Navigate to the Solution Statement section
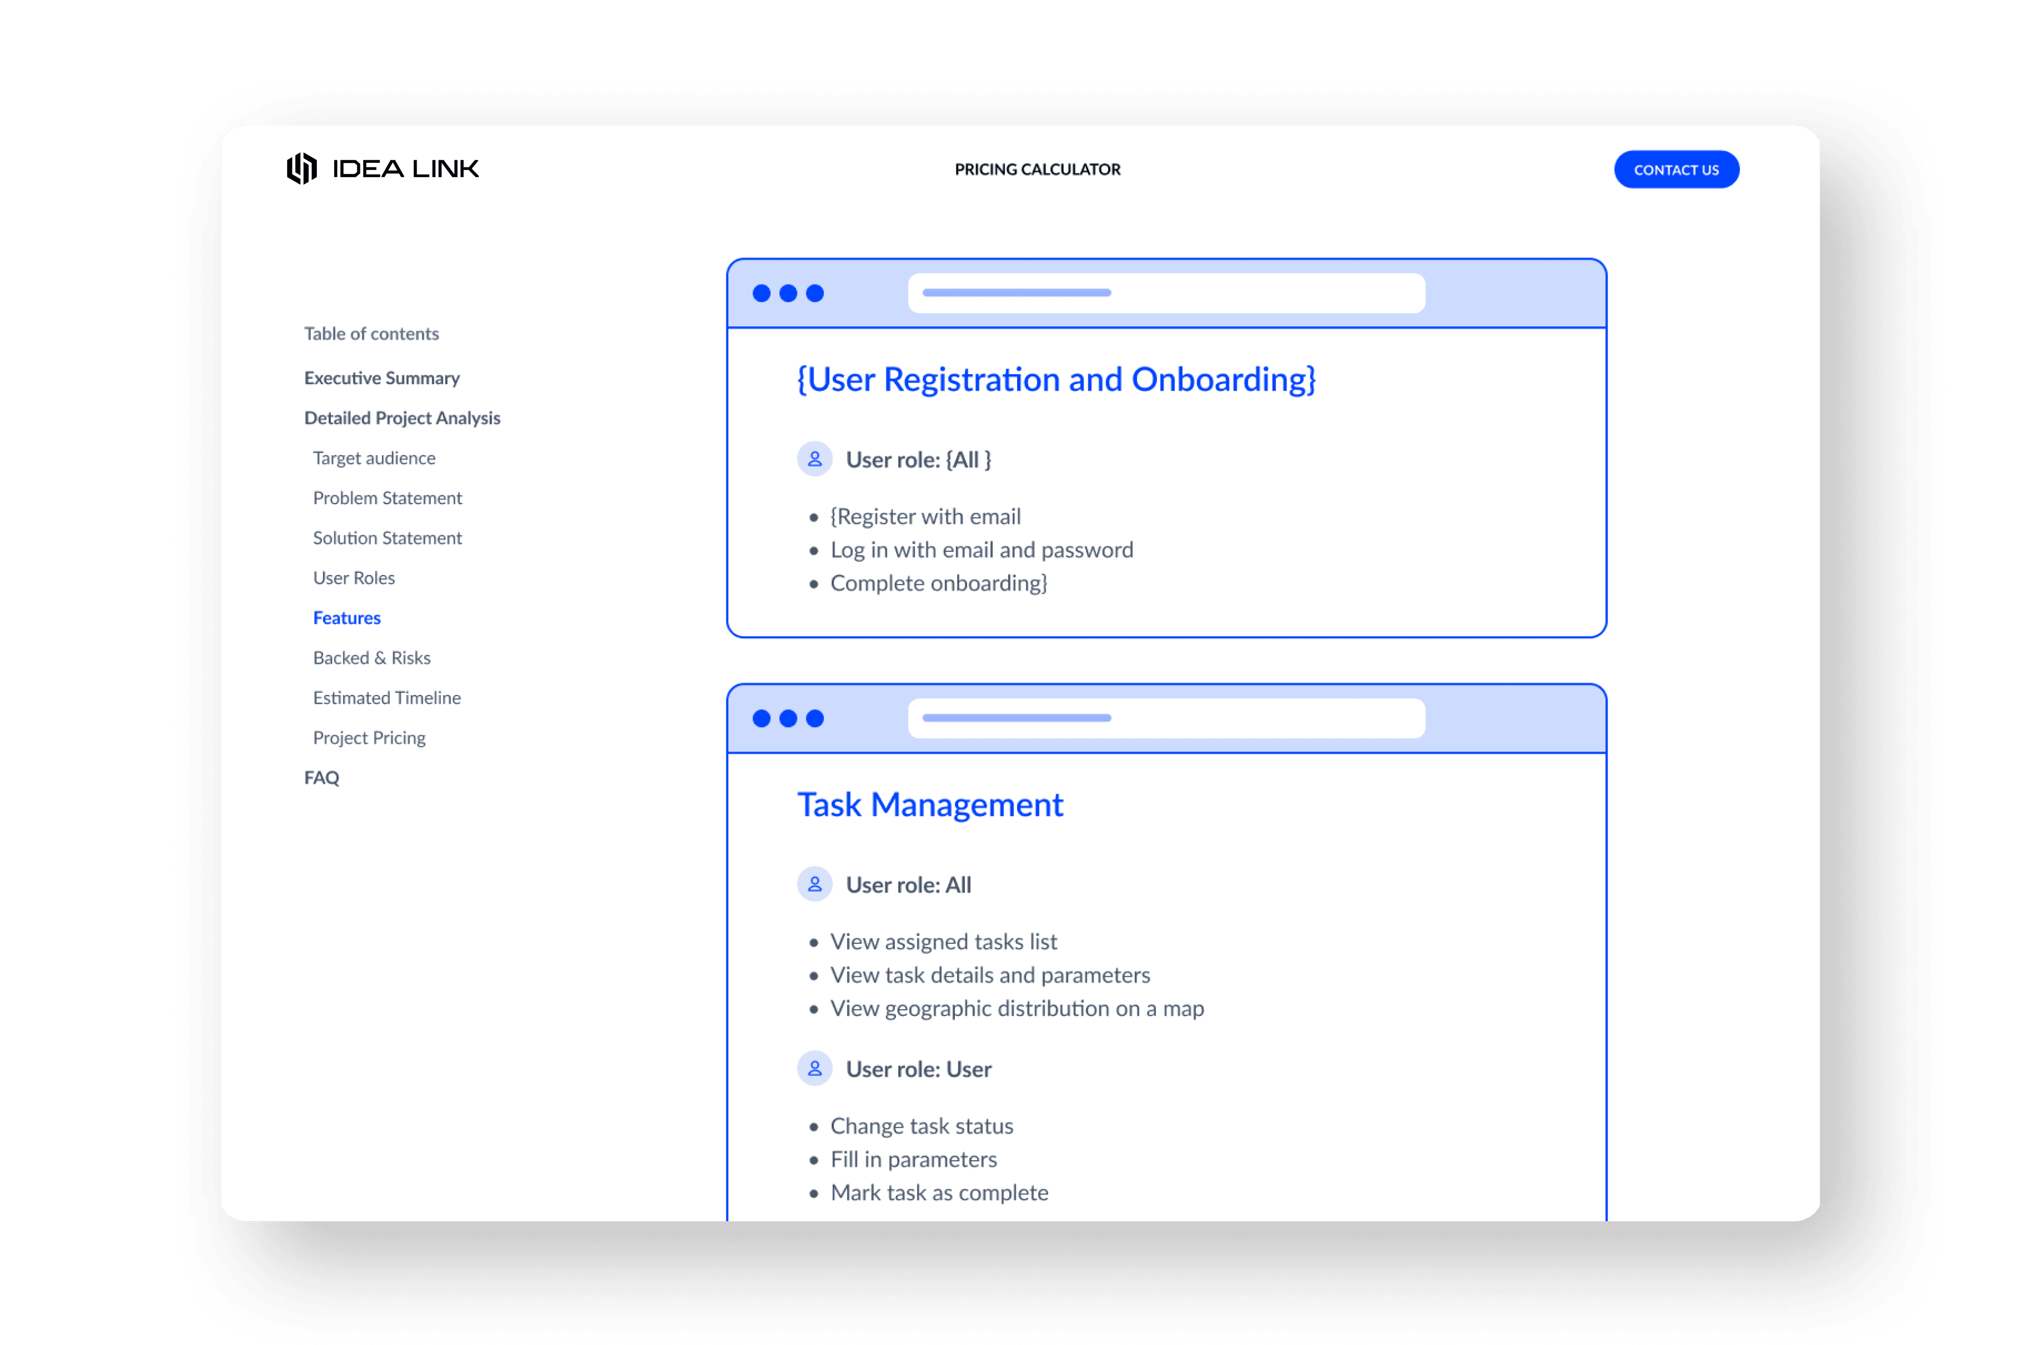Screen dimensions: 2043x1345 click(387, 538)
